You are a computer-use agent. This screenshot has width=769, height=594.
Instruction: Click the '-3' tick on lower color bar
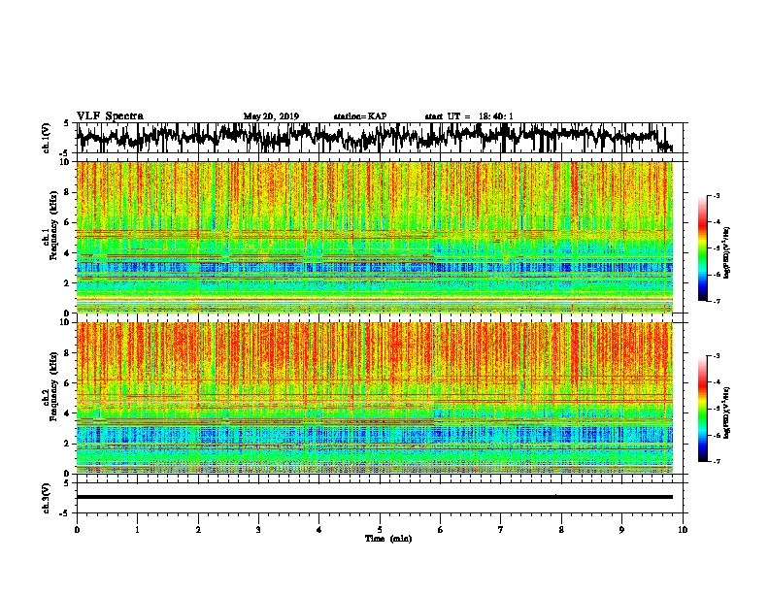(716, 356)
